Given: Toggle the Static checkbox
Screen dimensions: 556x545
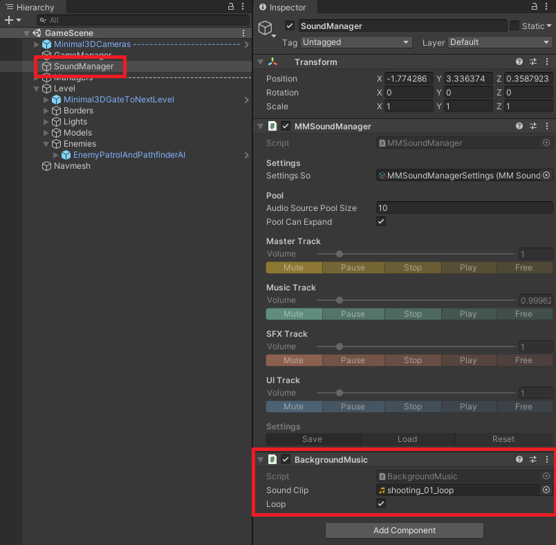Looking at the screenshot, I should click(x=514, y=26).
